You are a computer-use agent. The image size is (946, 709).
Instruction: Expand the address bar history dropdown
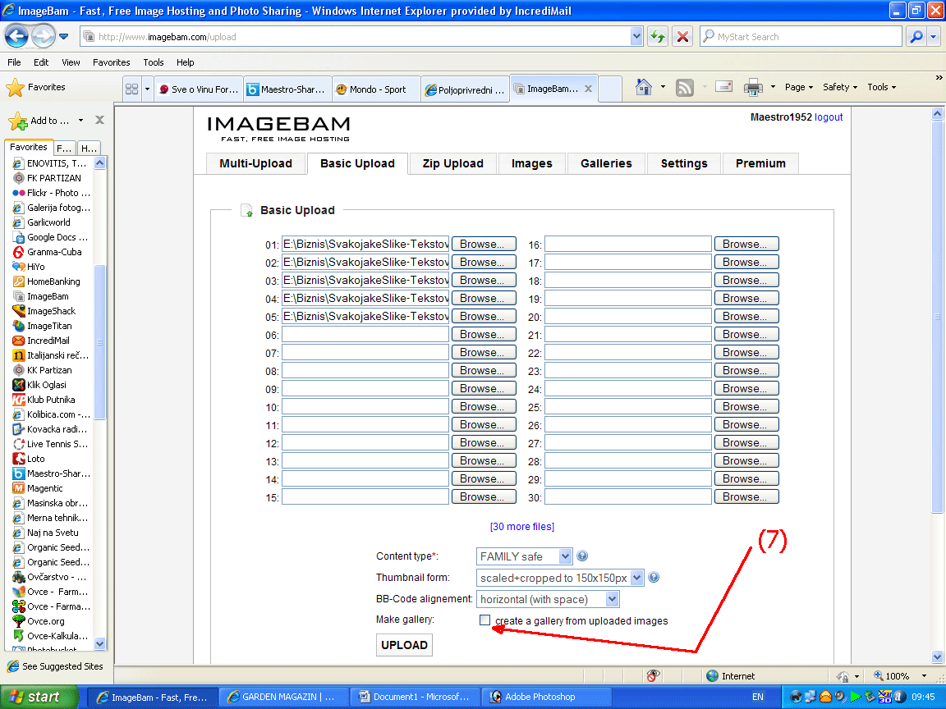(636, 37)
